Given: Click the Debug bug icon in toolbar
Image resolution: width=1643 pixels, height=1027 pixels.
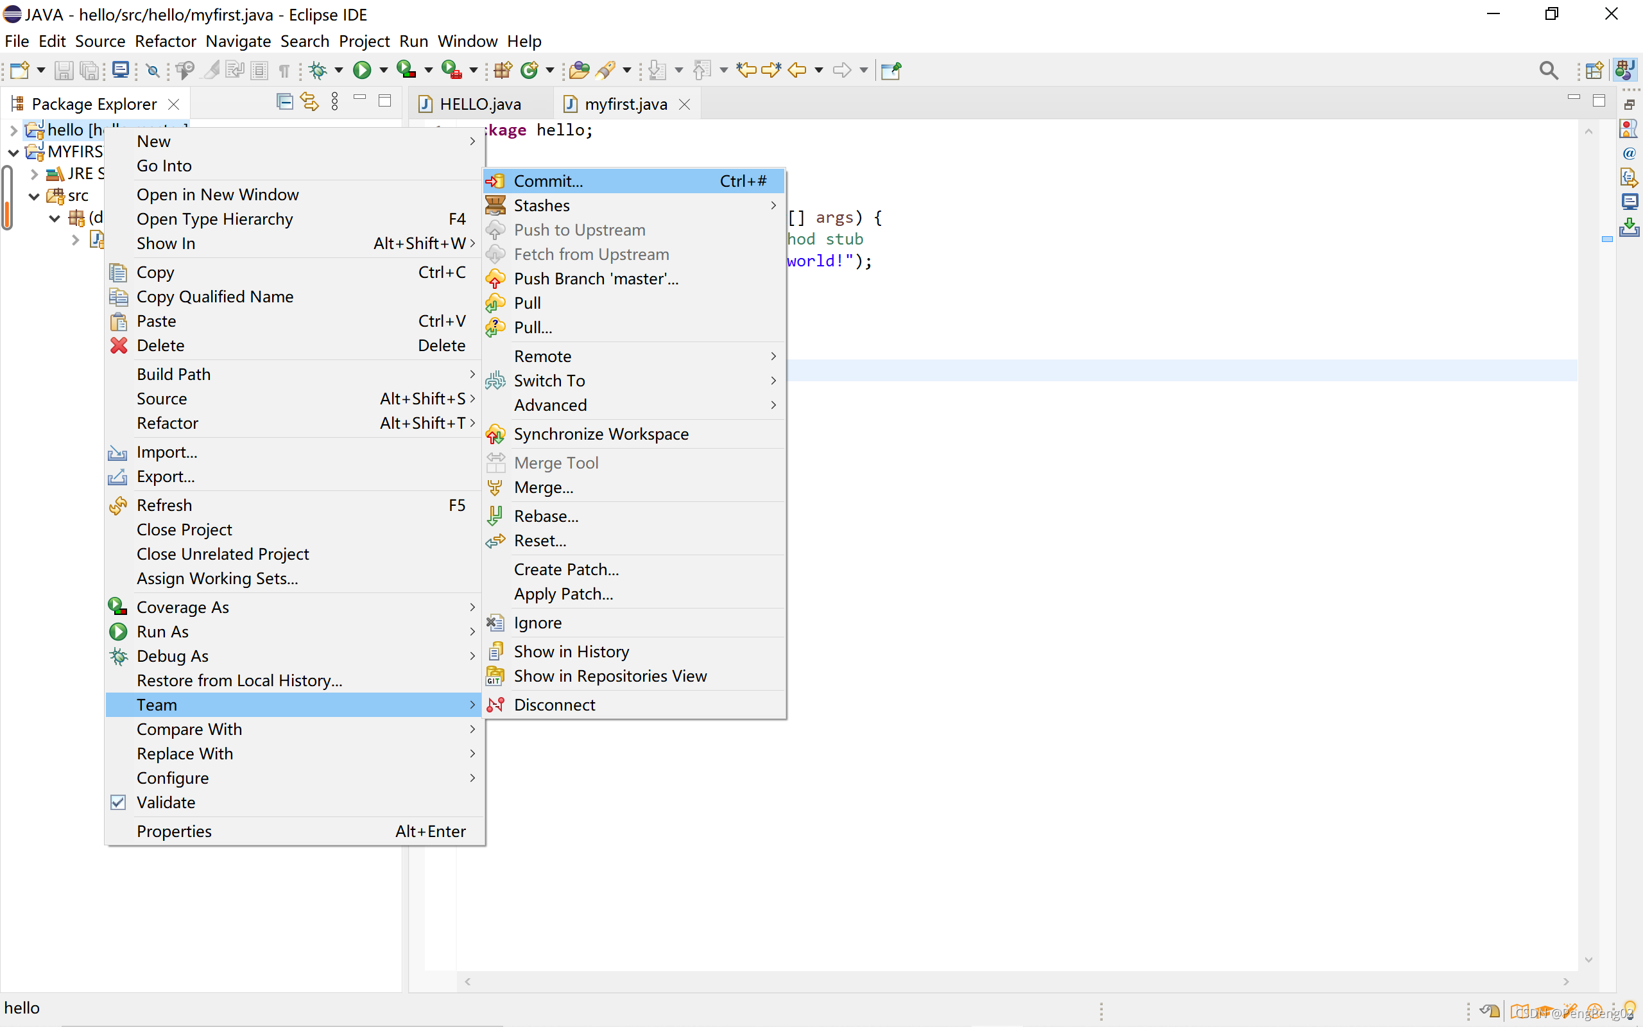Looking at the screenshot, I should (318, 70).
